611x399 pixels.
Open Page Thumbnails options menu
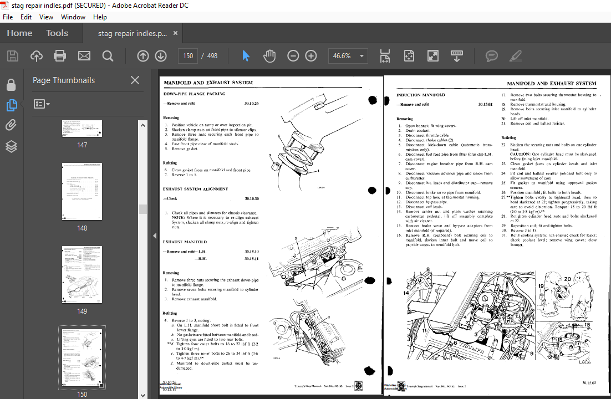[x=42, y=104]
